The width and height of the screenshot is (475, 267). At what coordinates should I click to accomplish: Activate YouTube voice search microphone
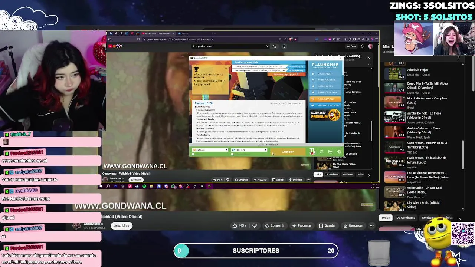pyautogui.click(x=284, y=46)
